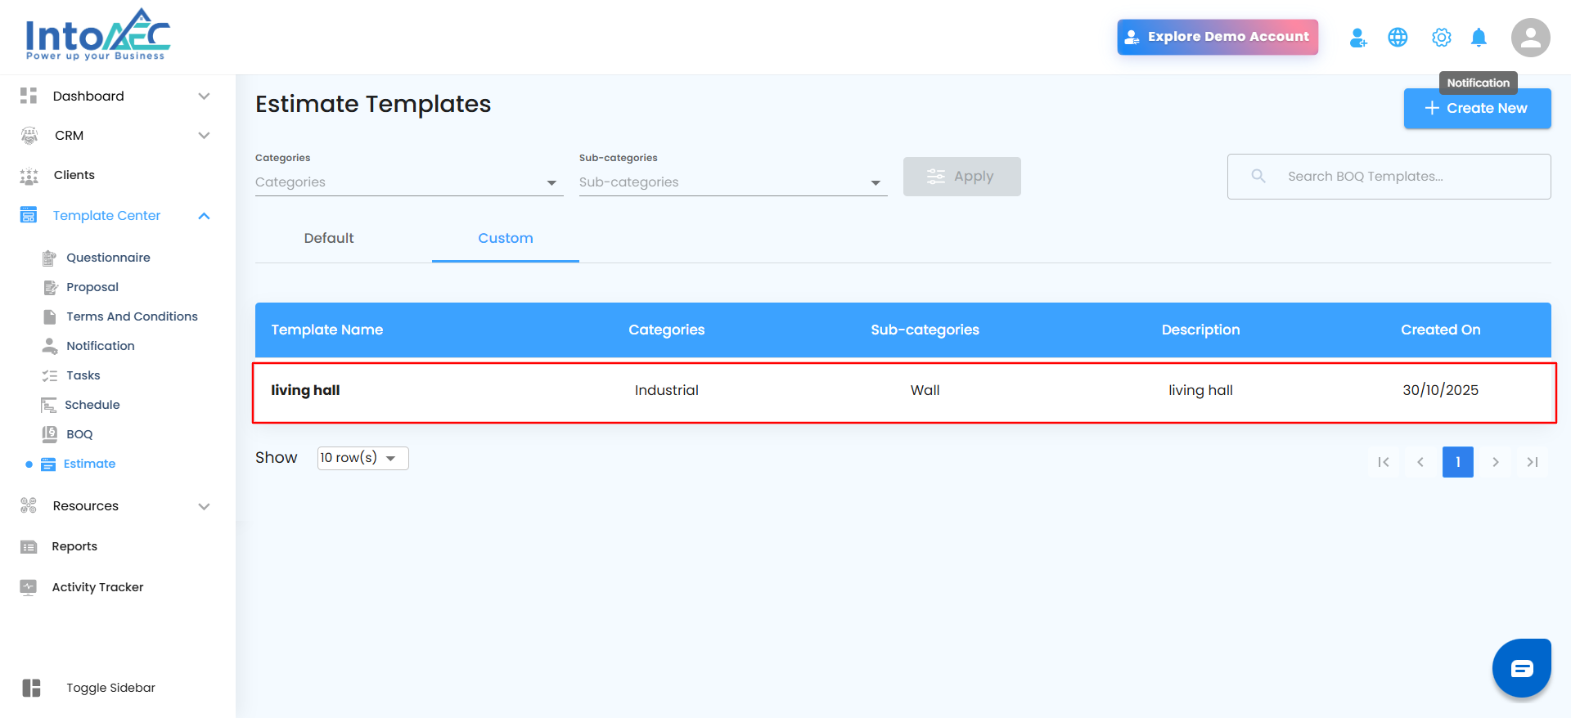This screenshot has height=718, width=1571.
Task: Click the add user icon in header
Action: coord(1358,38)
